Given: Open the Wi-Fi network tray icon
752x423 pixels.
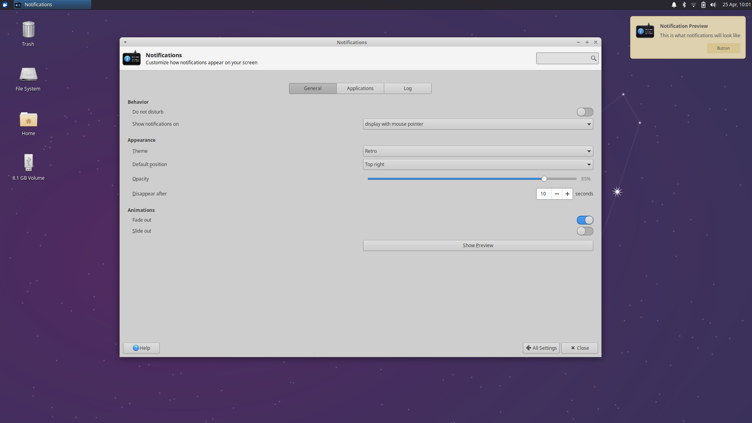Looking at the screenshot, I should coord(694,5).
